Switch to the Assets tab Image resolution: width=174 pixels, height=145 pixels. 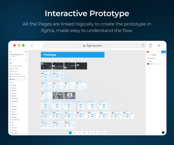pos(14,60)
